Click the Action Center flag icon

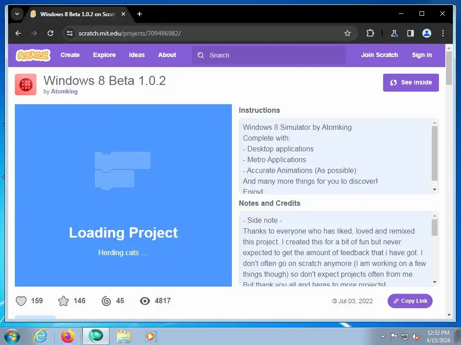pyautogui.click(x=393, y=336)
